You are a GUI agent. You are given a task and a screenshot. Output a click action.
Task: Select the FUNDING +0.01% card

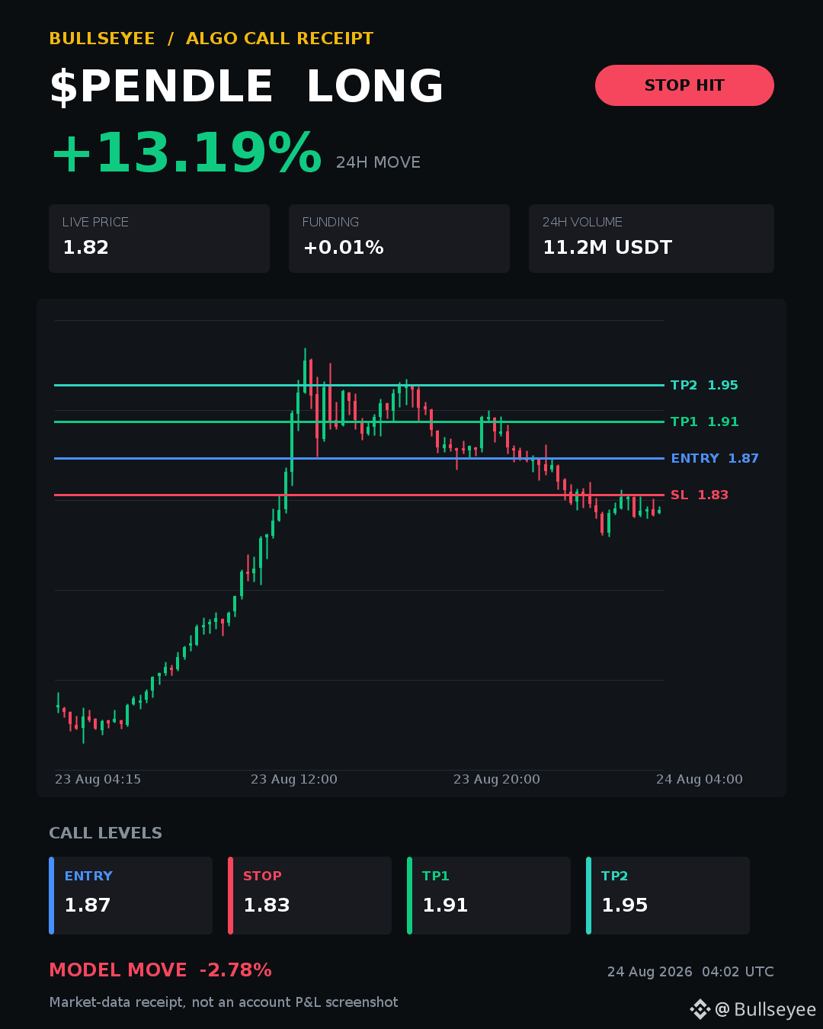(399, 239)
